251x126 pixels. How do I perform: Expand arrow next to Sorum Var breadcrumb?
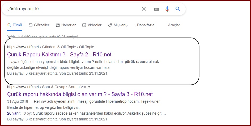(x=89, y=87)
